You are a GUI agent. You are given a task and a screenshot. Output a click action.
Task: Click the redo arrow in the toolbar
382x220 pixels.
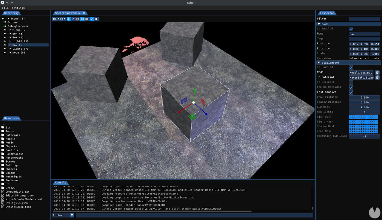tap(64, 19)
